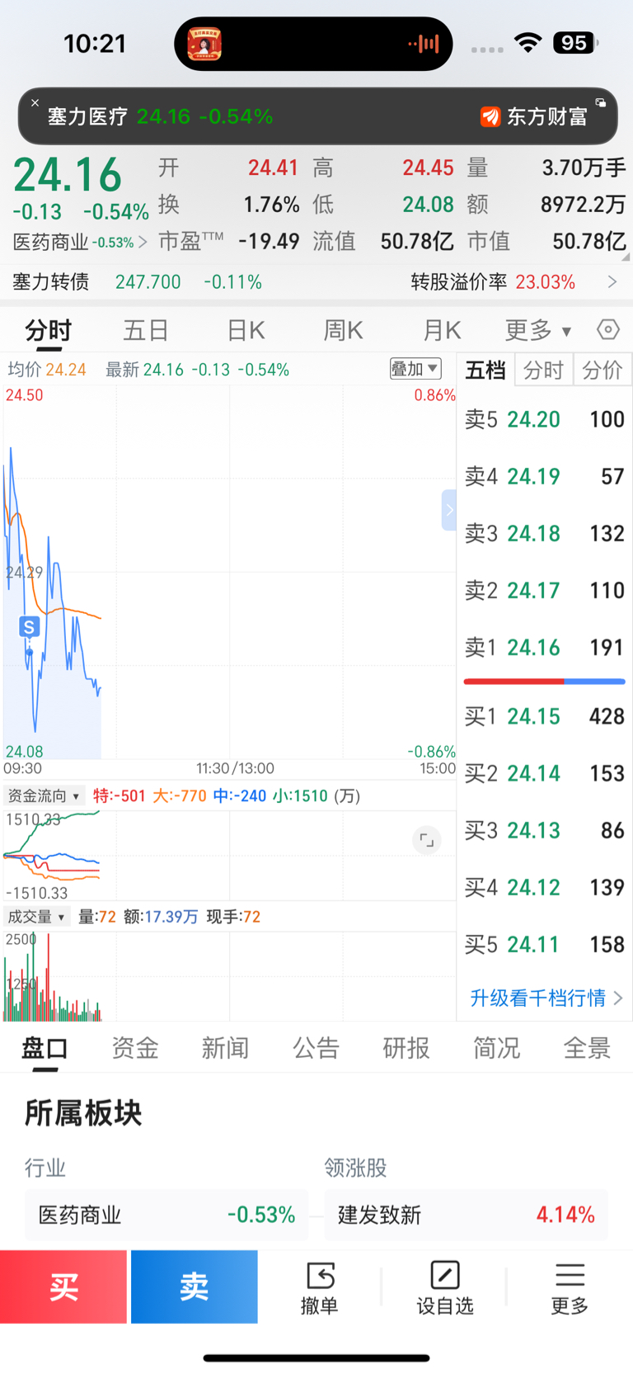The width and height of the screenshot is (633, 1374).
Task: Tap the red 买 buy button
Action: coord(63,1287)
